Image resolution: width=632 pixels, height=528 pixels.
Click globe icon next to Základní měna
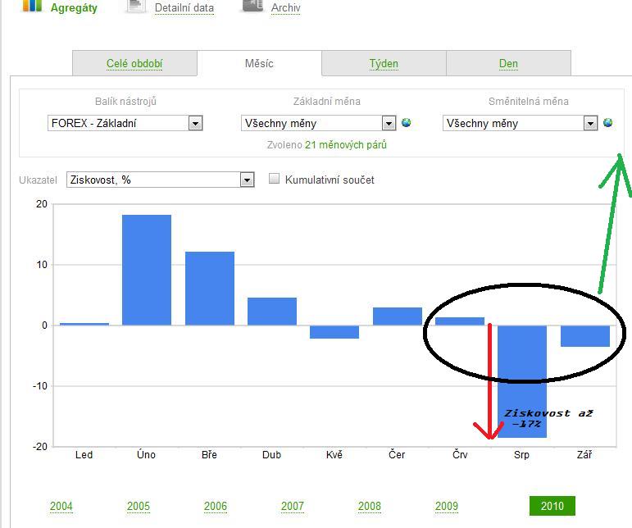click(x=407, y=122)
